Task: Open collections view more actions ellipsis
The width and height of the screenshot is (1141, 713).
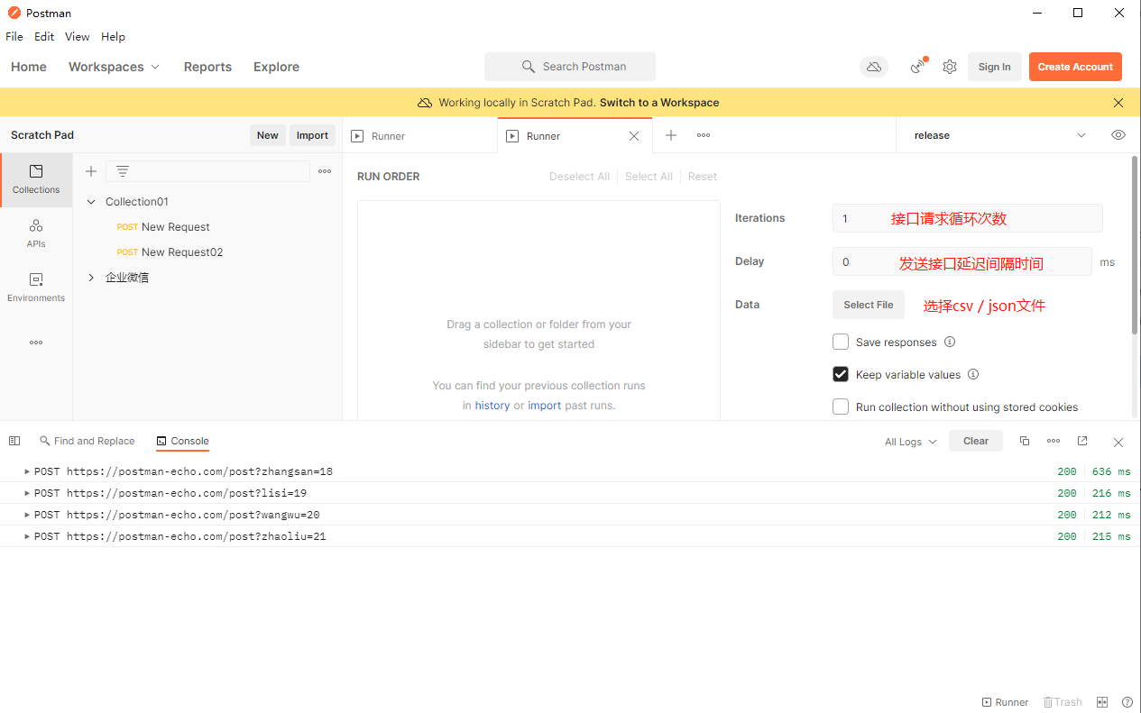Action: 325,171
